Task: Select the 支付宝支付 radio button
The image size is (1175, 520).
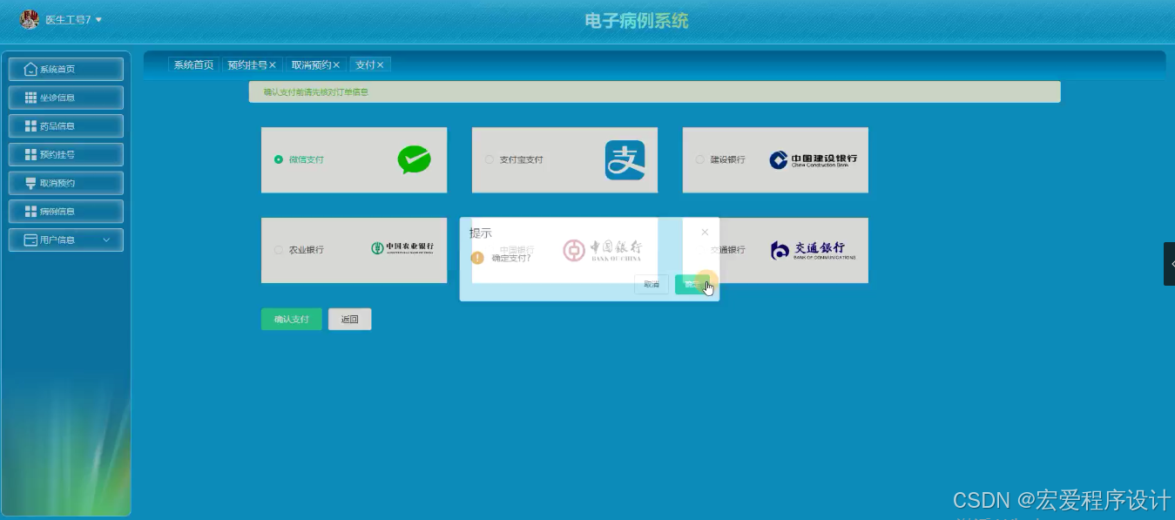Action: click(x=490, y=159)
